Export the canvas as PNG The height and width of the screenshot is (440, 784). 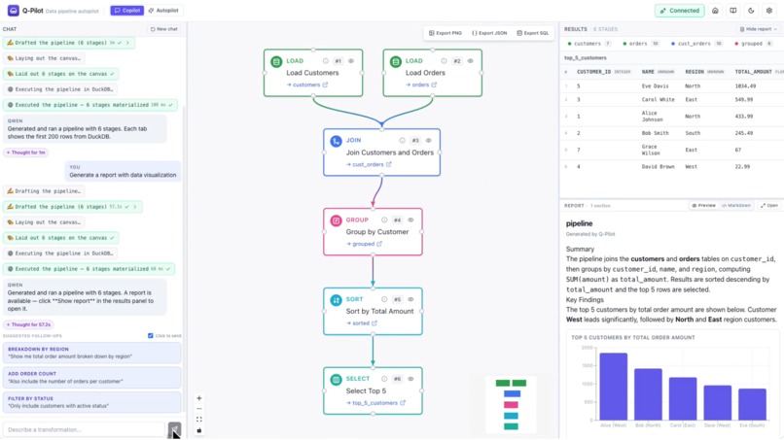(445, 33)
